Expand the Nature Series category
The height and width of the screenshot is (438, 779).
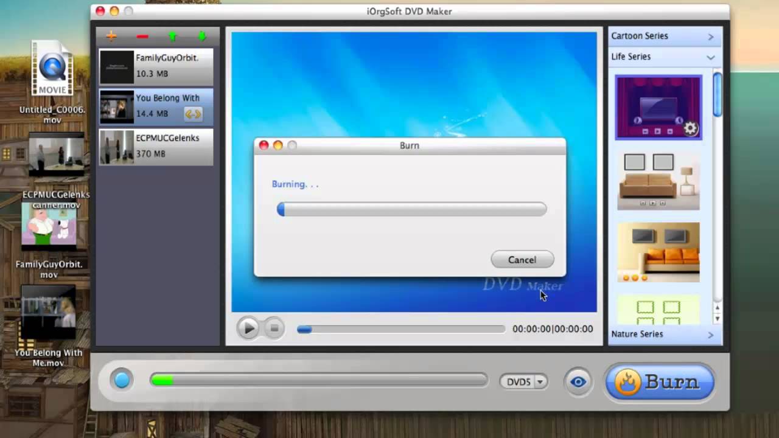click(x=665, y=334)
